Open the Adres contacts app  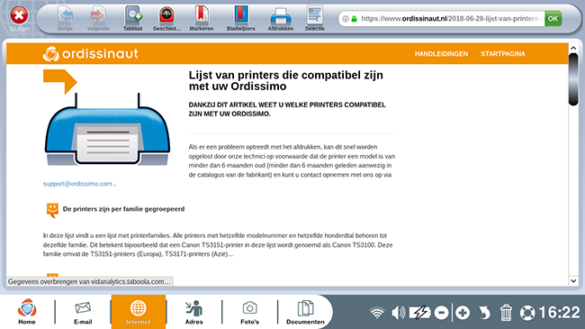click(194, 312)
